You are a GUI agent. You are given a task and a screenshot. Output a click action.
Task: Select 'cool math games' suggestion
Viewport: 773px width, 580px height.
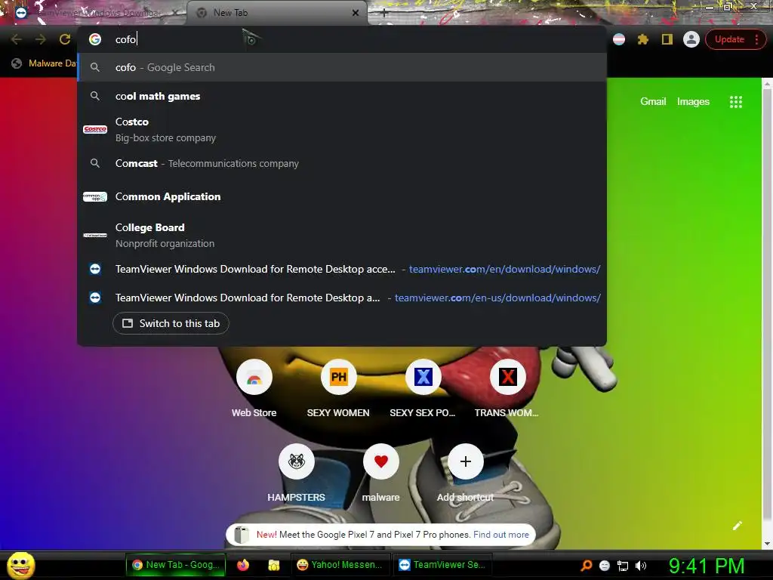coord(342,96)
